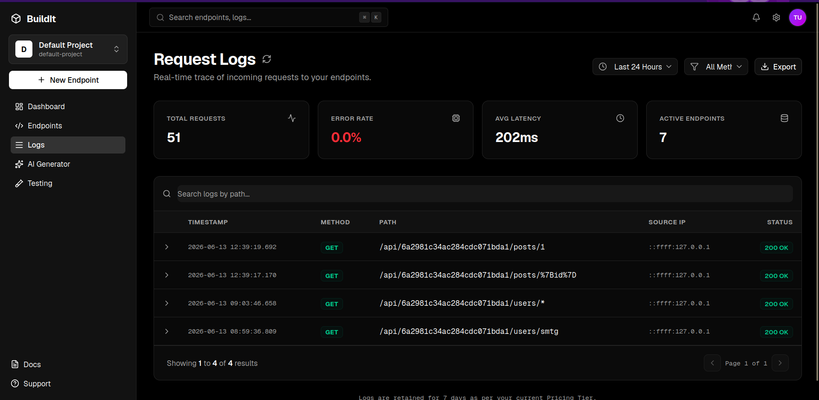Click the funnel icon in the method filter
819x400 pixels.
[x=694, y=67]
